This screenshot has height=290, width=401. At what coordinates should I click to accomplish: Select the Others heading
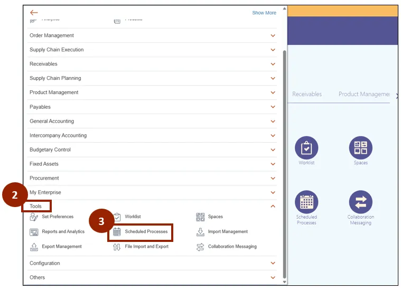[x=37, y=277]
